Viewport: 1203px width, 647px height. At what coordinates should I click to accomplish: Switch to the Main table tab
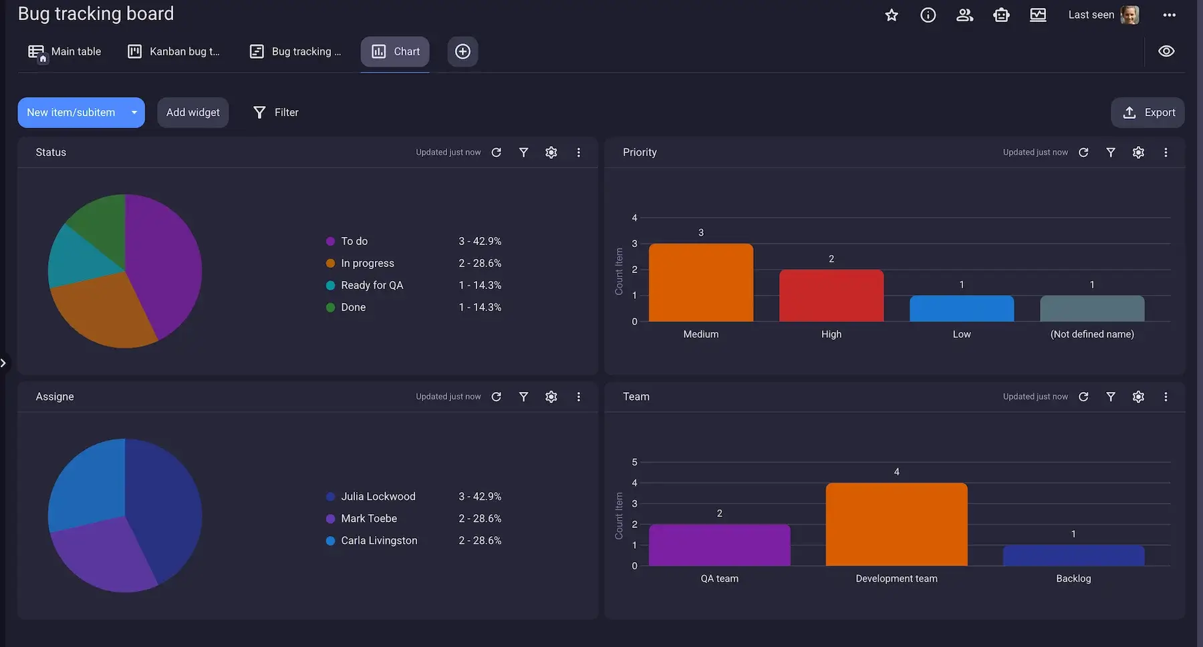point(65,51)
